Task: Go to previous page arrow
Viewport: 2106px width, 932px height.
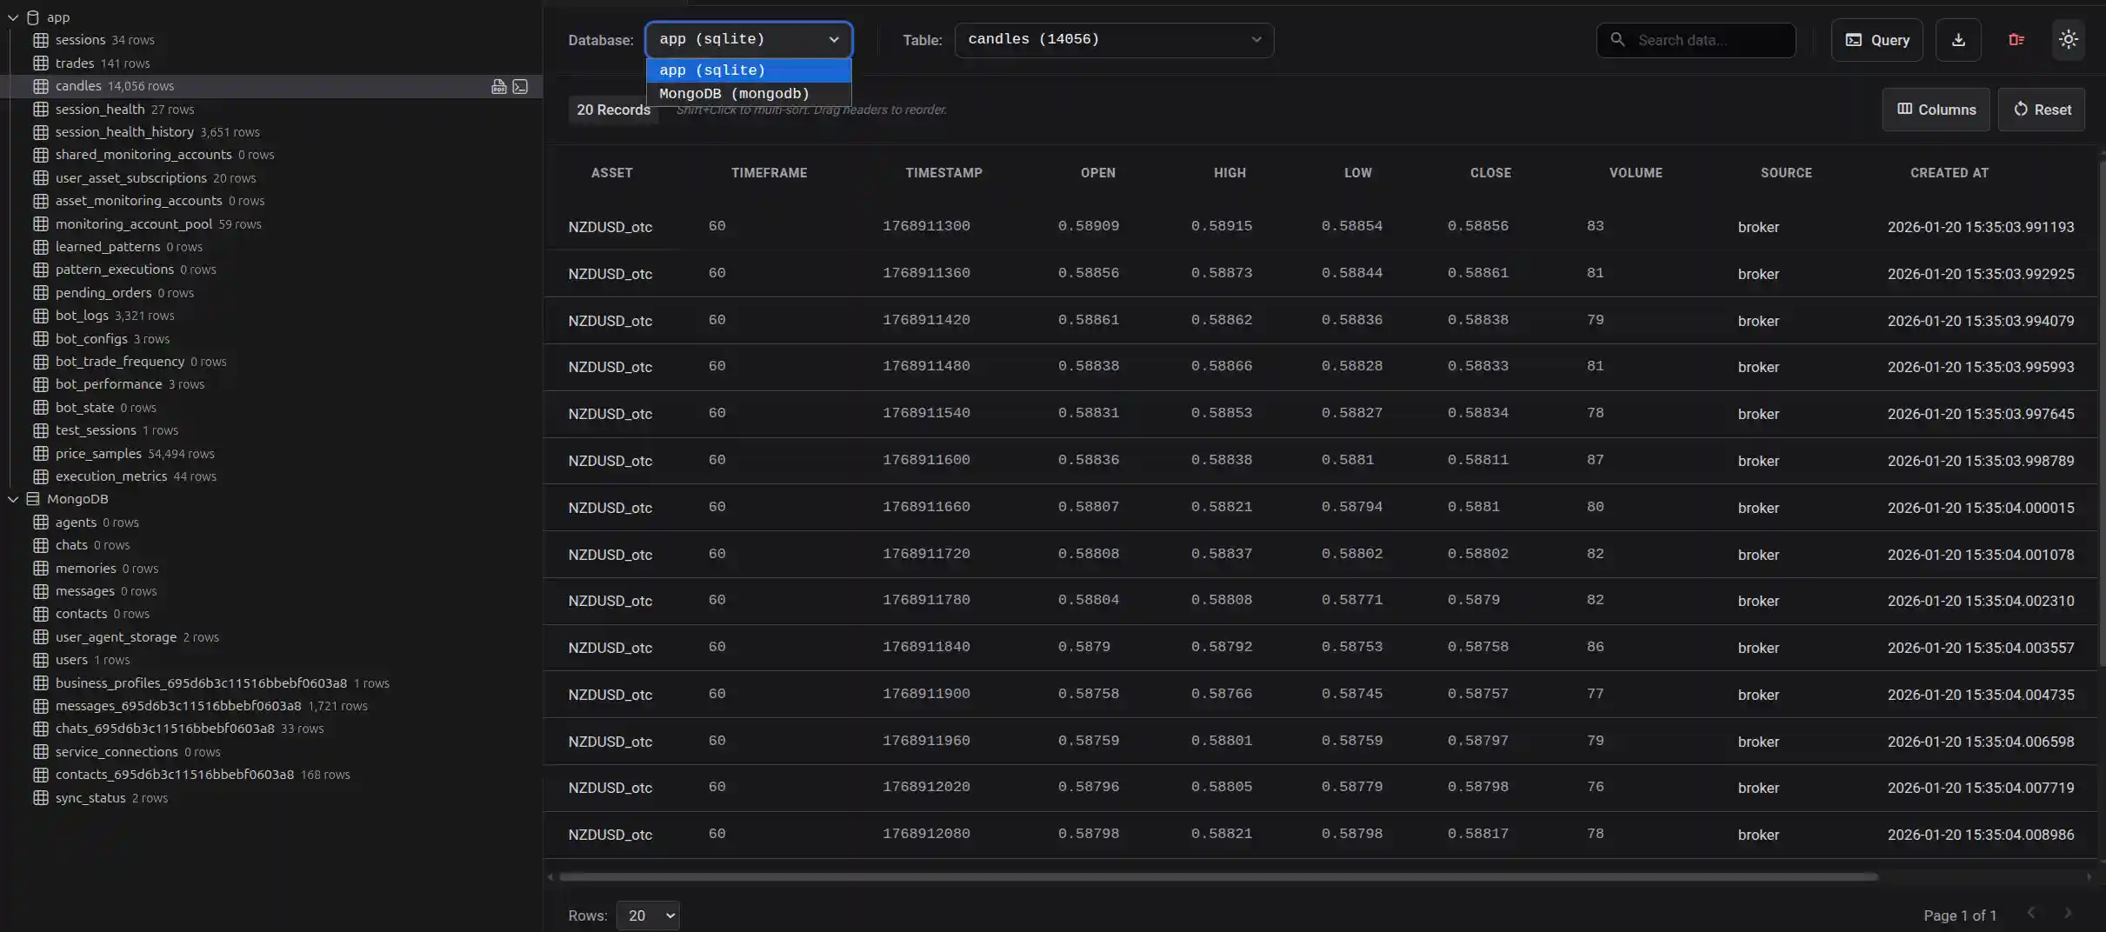Action: [2031, 913]
